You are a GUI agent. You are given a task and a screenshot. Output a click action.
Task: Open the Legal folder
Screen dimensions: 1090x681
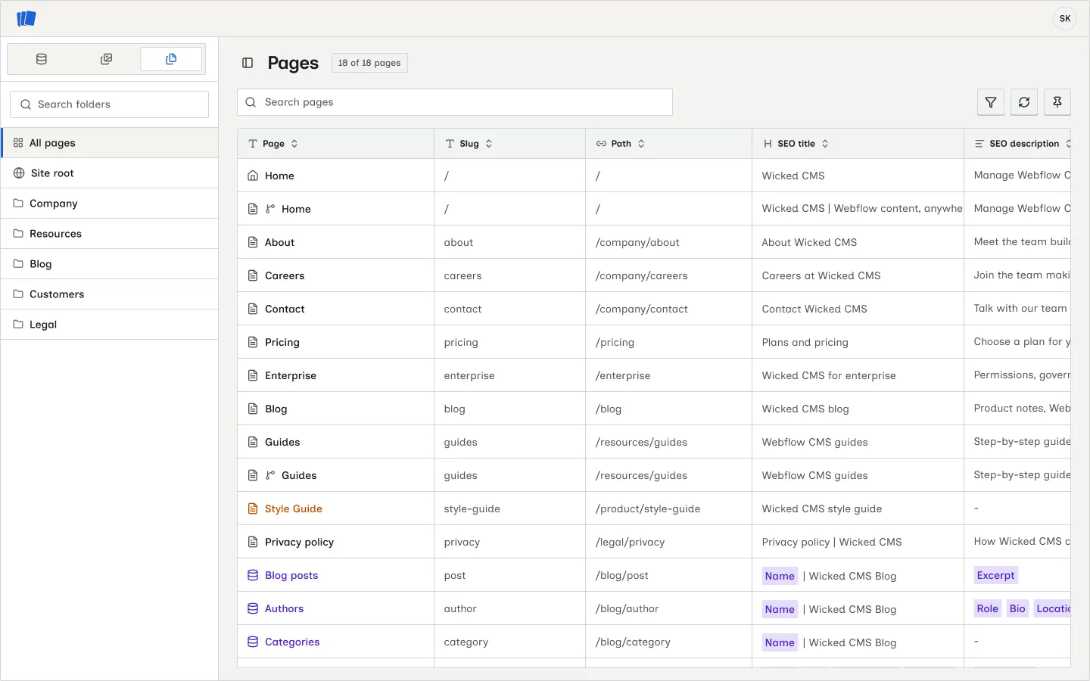(x=110, y=325)
